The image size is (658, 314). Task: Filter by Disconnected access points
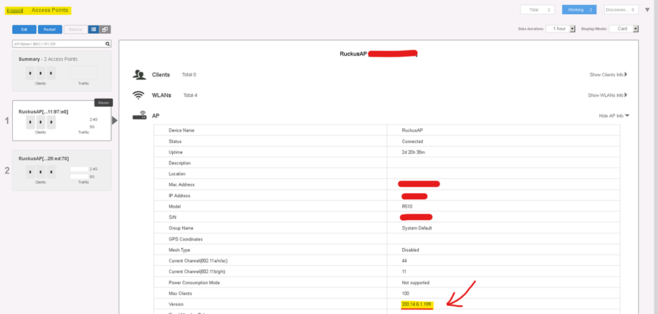[x=621, y=10]
